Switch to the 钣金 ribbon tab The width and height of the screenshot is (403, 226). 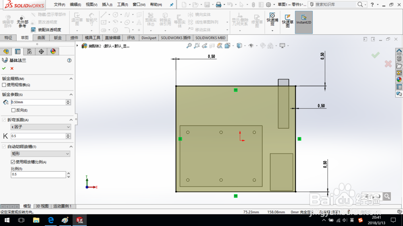(x=58, y=38)
